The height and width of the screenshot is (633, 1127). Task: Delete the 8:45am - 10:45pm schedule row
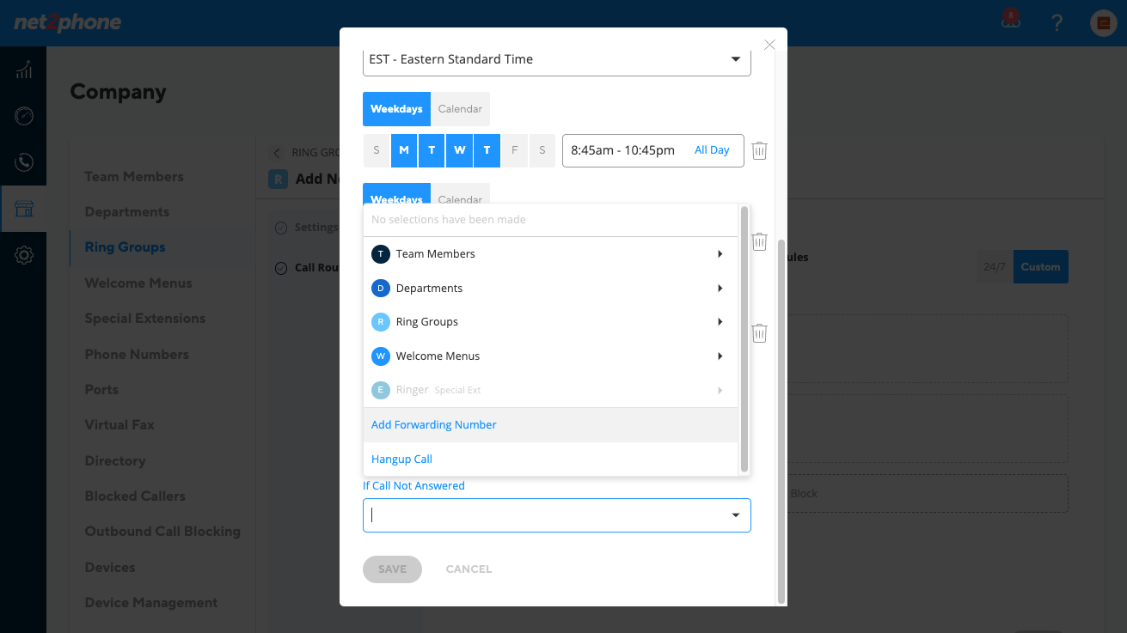point(759,150)
